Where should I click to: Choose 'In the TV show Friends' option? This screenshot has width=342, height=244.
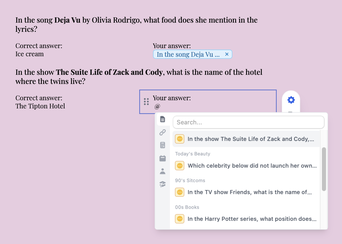(246, 192)
